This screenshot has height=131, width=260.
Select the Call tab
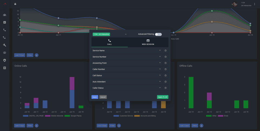[109, 42]
